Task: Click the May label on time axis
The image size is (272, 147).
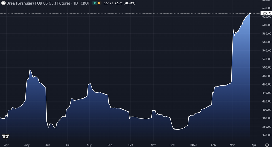Action: (27, 145)
